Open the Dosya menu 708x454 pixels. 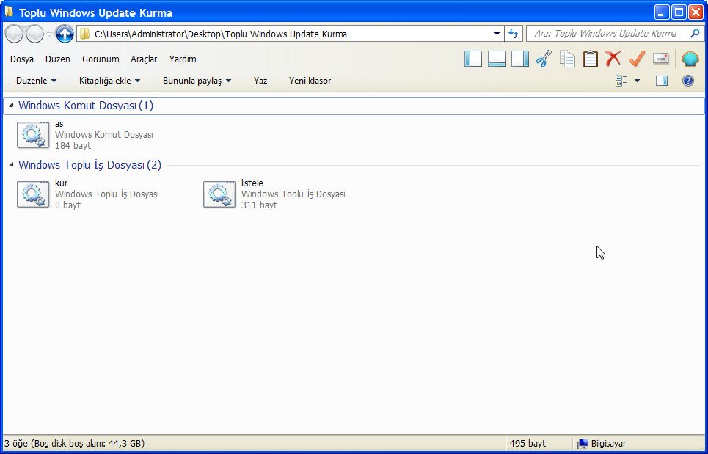(22, 59)
